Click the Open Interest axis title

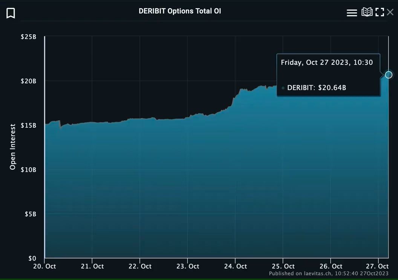click(13, 147)
